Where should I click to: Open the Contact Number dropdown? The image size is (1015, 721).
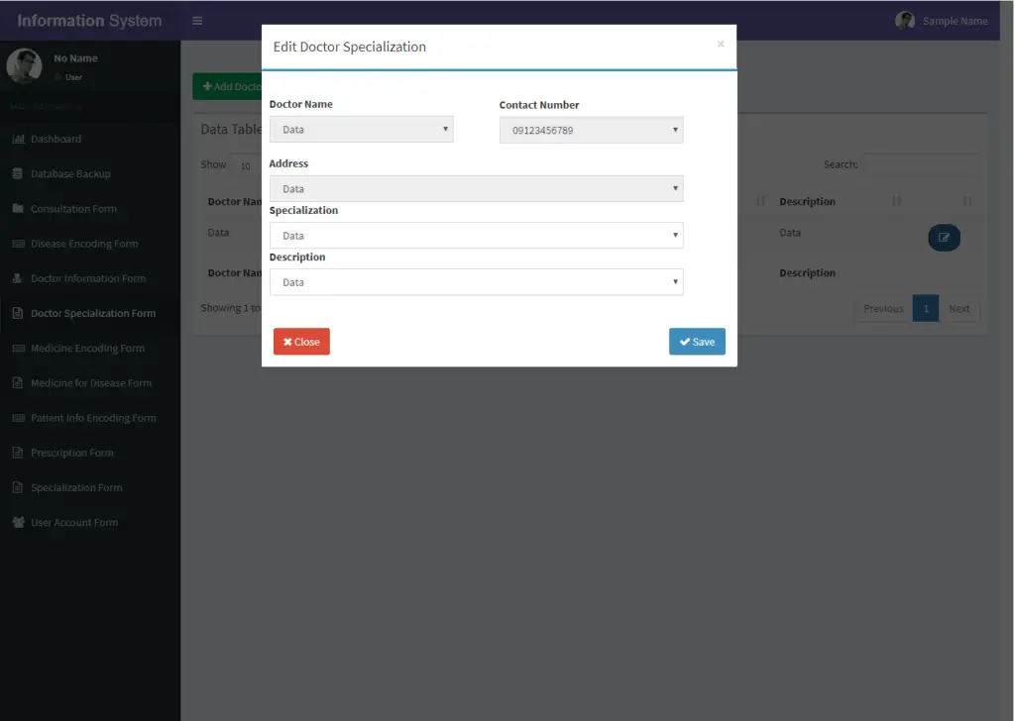pos(591,130)
